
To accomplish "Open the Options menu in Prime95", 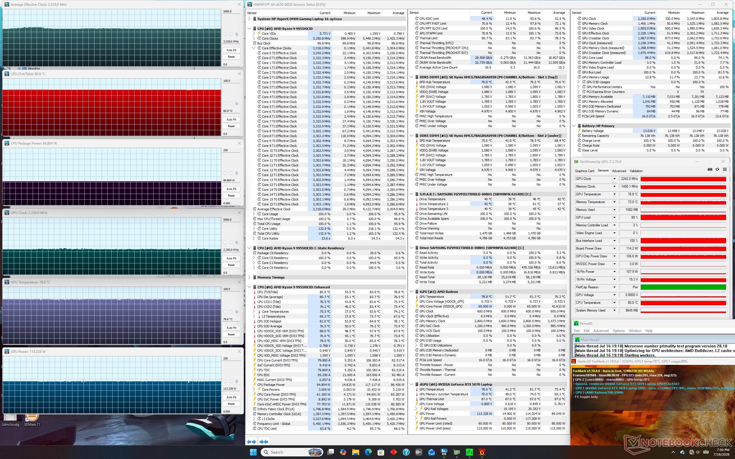I will coord(618,330).
